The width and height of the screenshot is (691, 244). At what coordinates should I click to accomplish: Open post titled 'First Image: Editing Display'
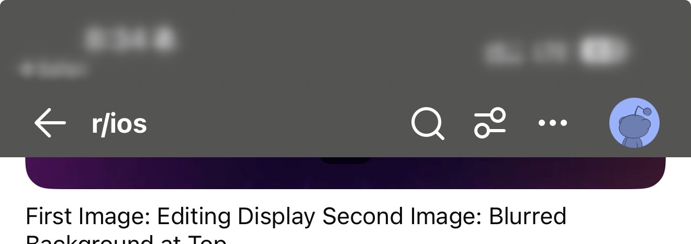pos(296,216)
